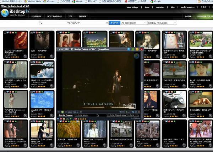This screenshot has height=152, width=213.
Task: Click the first blue icon in player bottom bar
Action: (58, 119)
